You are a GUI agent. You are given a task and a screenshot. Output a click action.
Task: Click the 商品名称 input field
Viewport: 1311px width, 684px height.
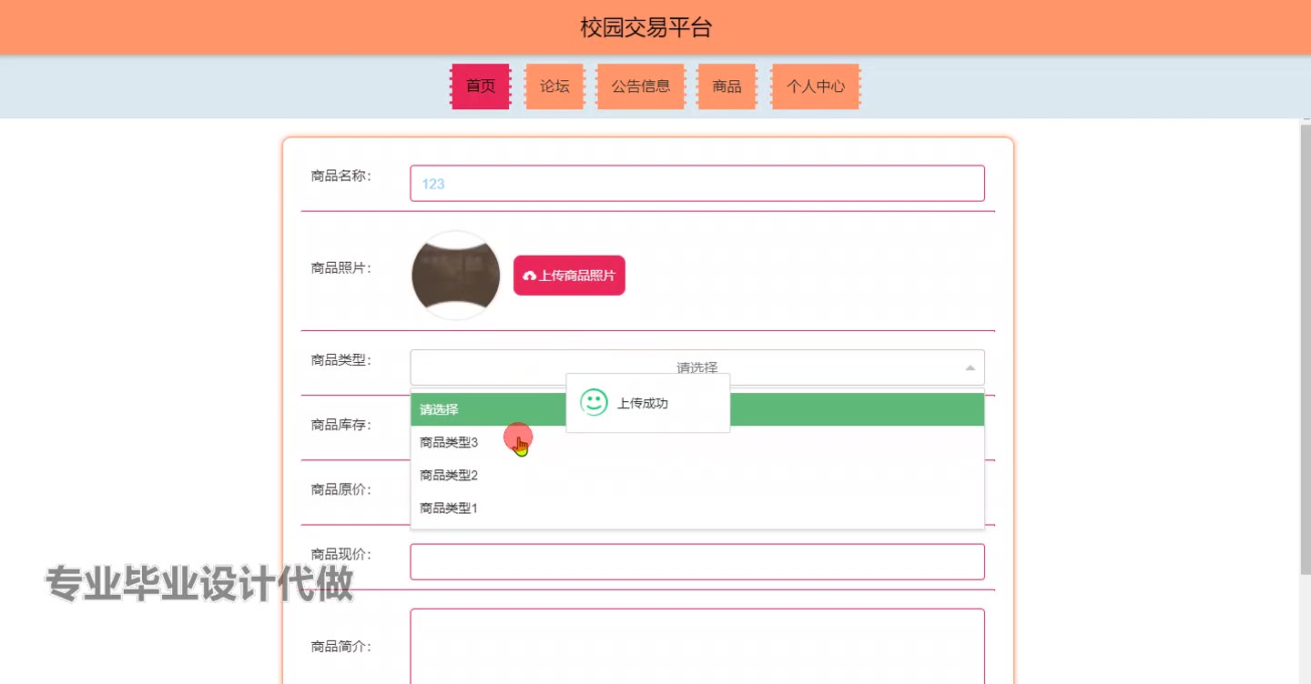coord(697,184)
